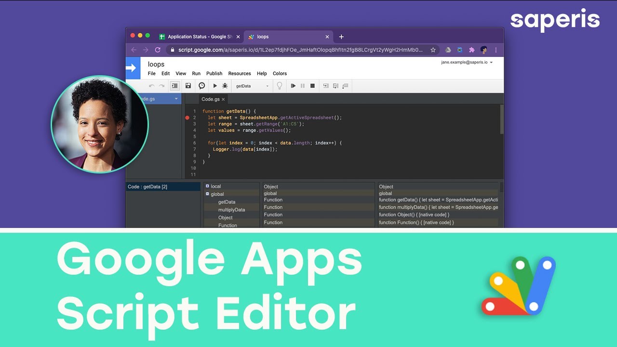Collapse the global scope node
The image size is (617, 347).
click(207, 194)
